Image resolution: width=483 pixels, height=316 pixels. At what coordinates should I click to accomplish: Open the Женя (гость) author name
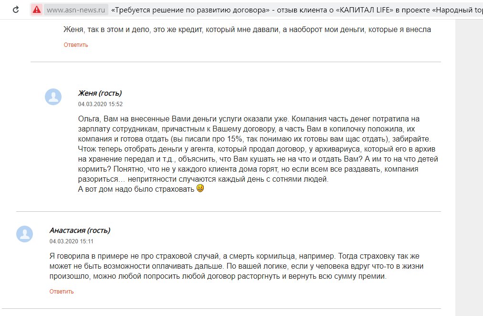coord(100,93)
